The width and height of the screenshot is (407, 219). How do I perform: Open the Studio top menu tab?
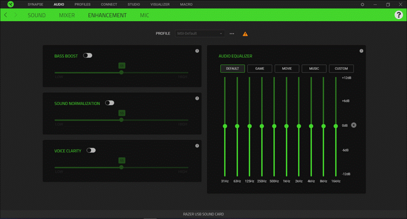coord(133,4)
